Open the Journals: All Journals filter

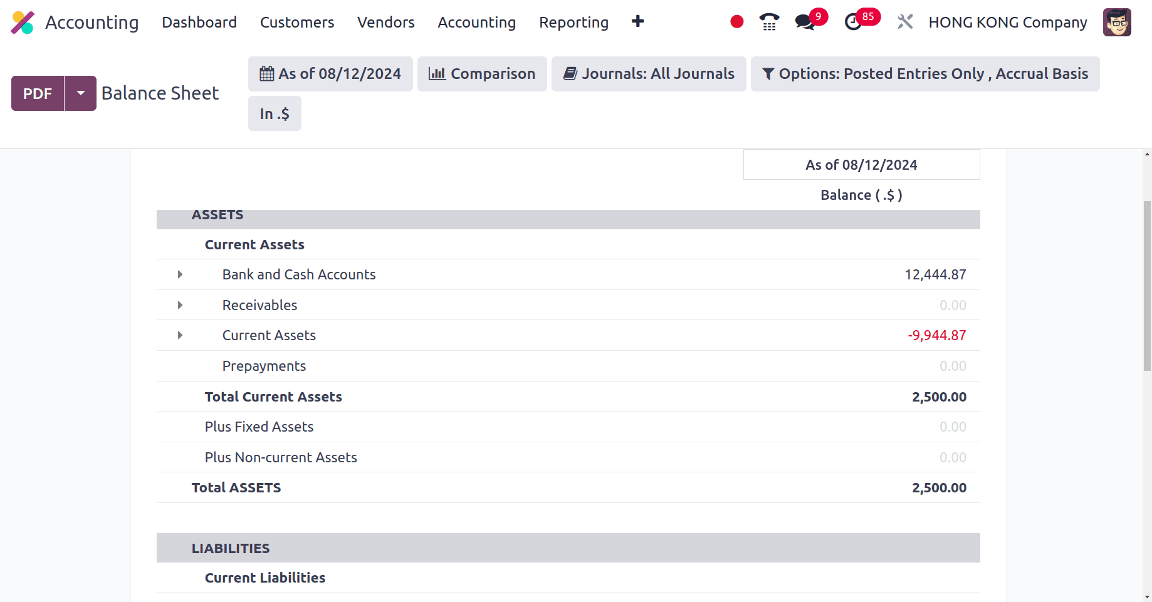[x=649, y=74]
